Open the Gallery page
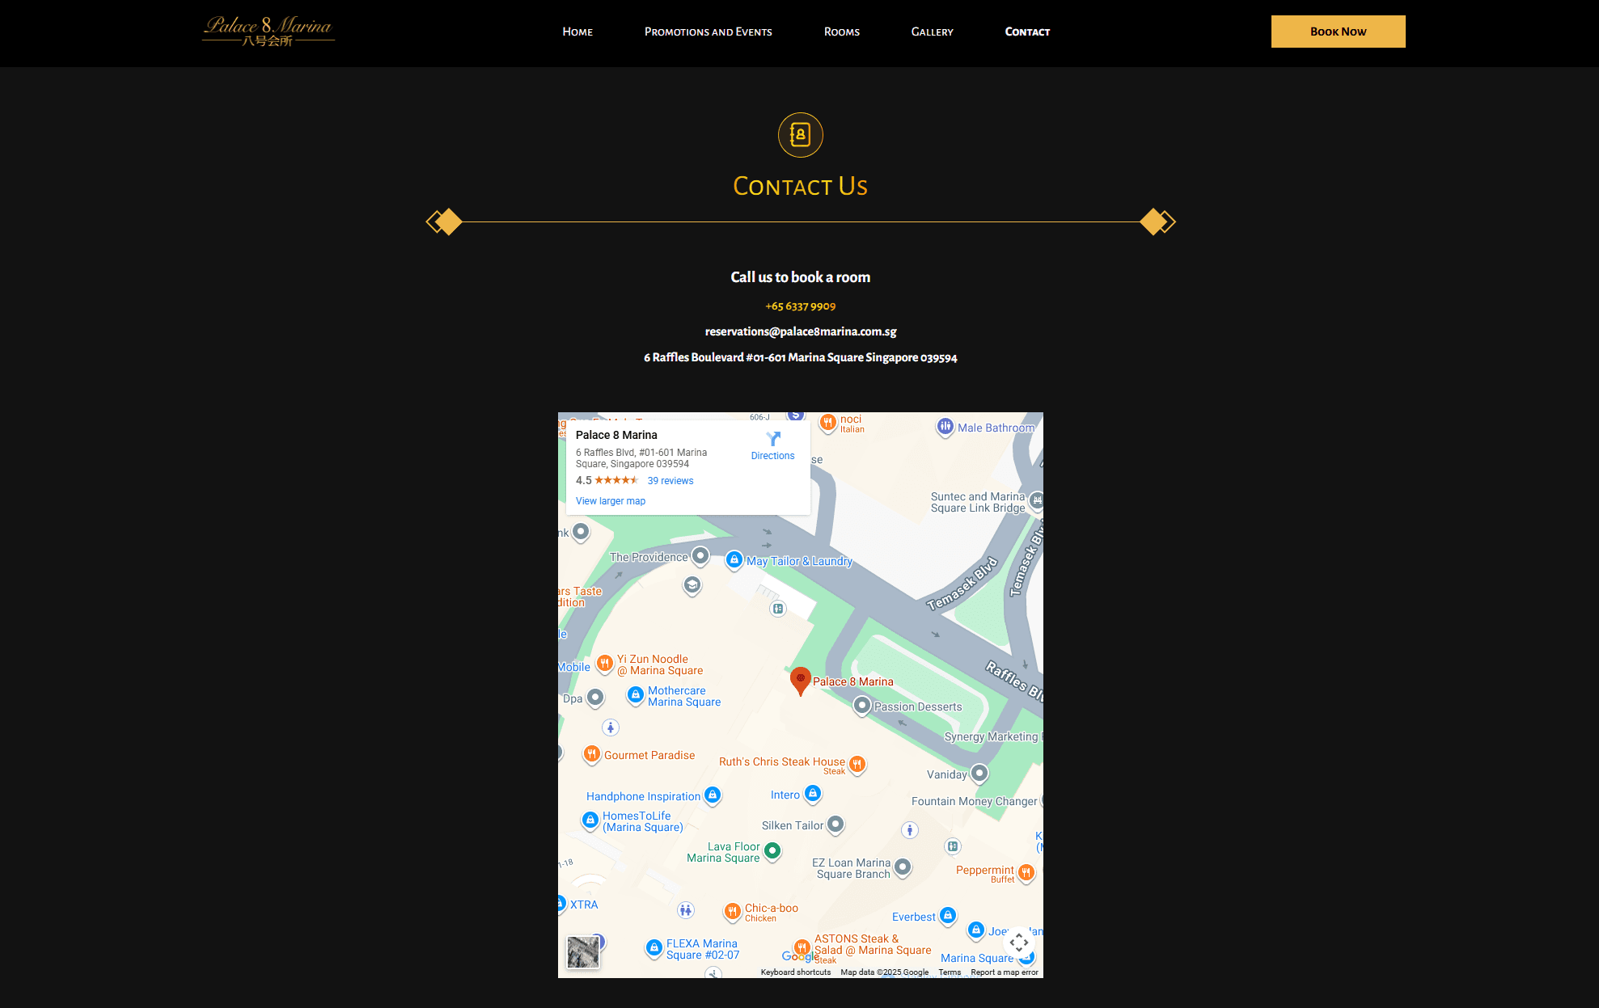This screenshot has height=1008, width=1599. click(933, 32)
